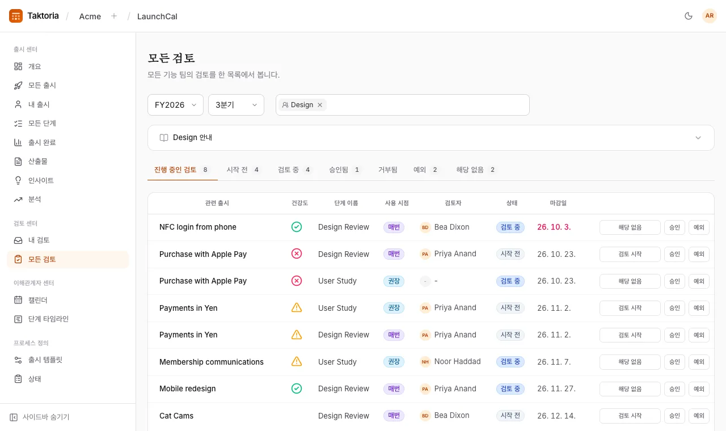The image size is (726, 431).
Task: Switch to the 검토 중 tab
Action: 295,170
